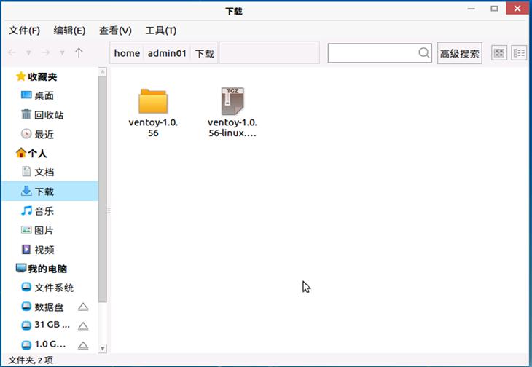Select the ventoy-1.0.56-linux TGZ archive icon
This screenshot has height=367, width=532.
[x=232, y=101]
